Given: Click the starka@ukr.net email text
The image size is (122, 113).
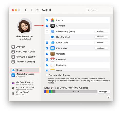Looking at the screenshot, I should [25, 39].
